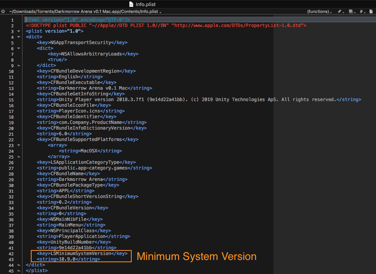
Task: Click the Info.plist window title text
Action: point(145,4)
